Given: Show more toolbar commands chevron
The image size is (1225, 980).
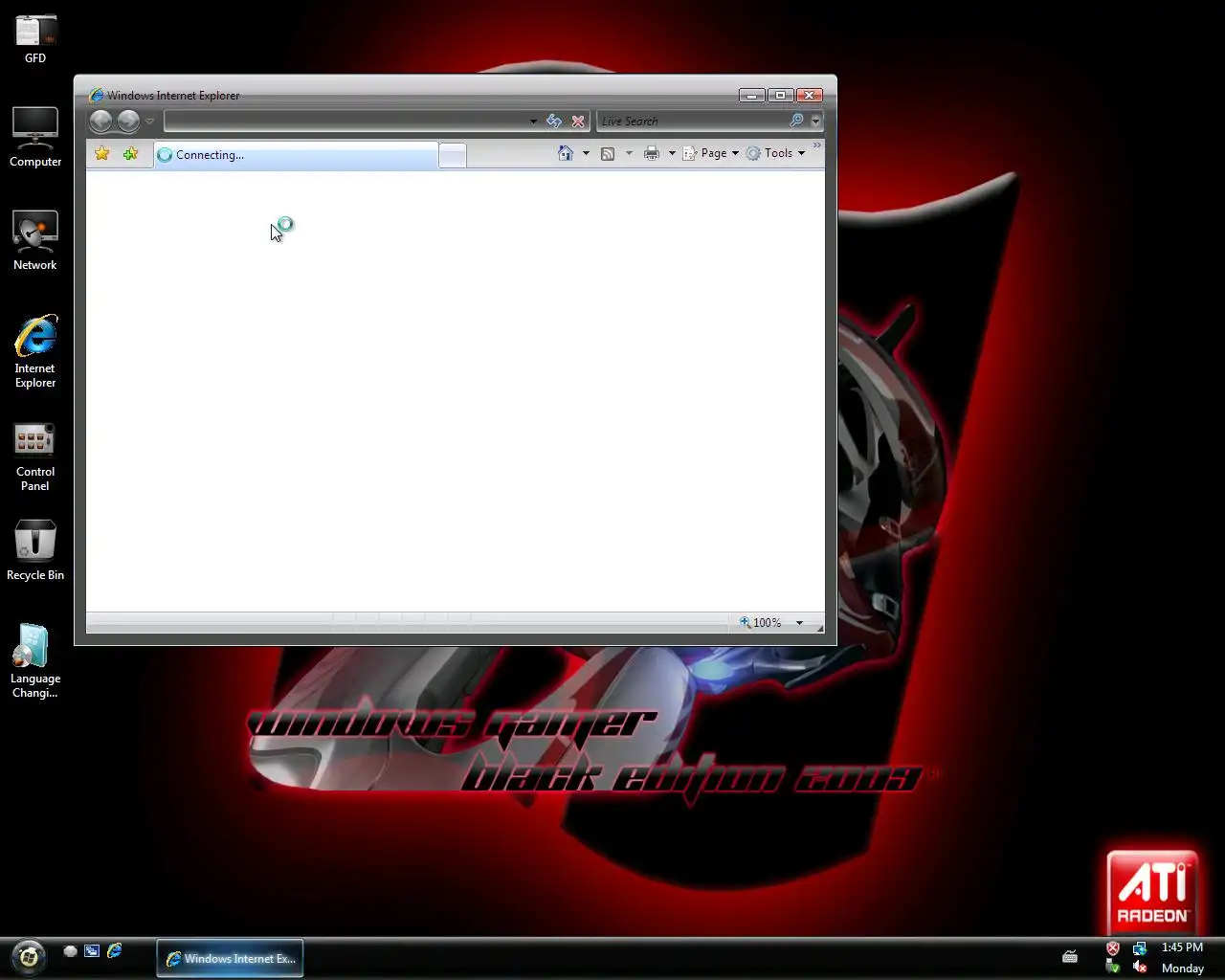Looking at the screenshot, I should 816,146.
